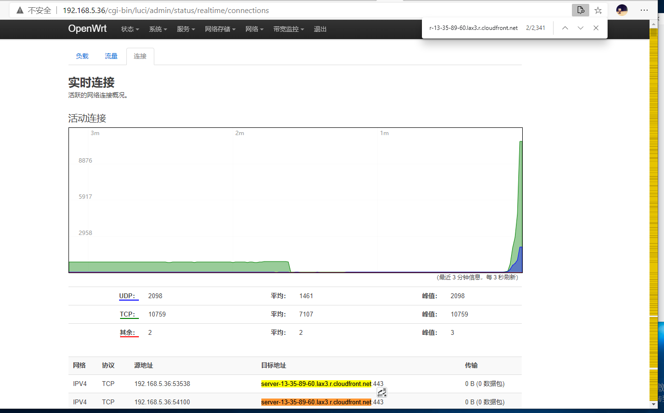Add this page to favorites via the star icon
The height and width of the screenshot is (413, 664).
coord(598,10)
